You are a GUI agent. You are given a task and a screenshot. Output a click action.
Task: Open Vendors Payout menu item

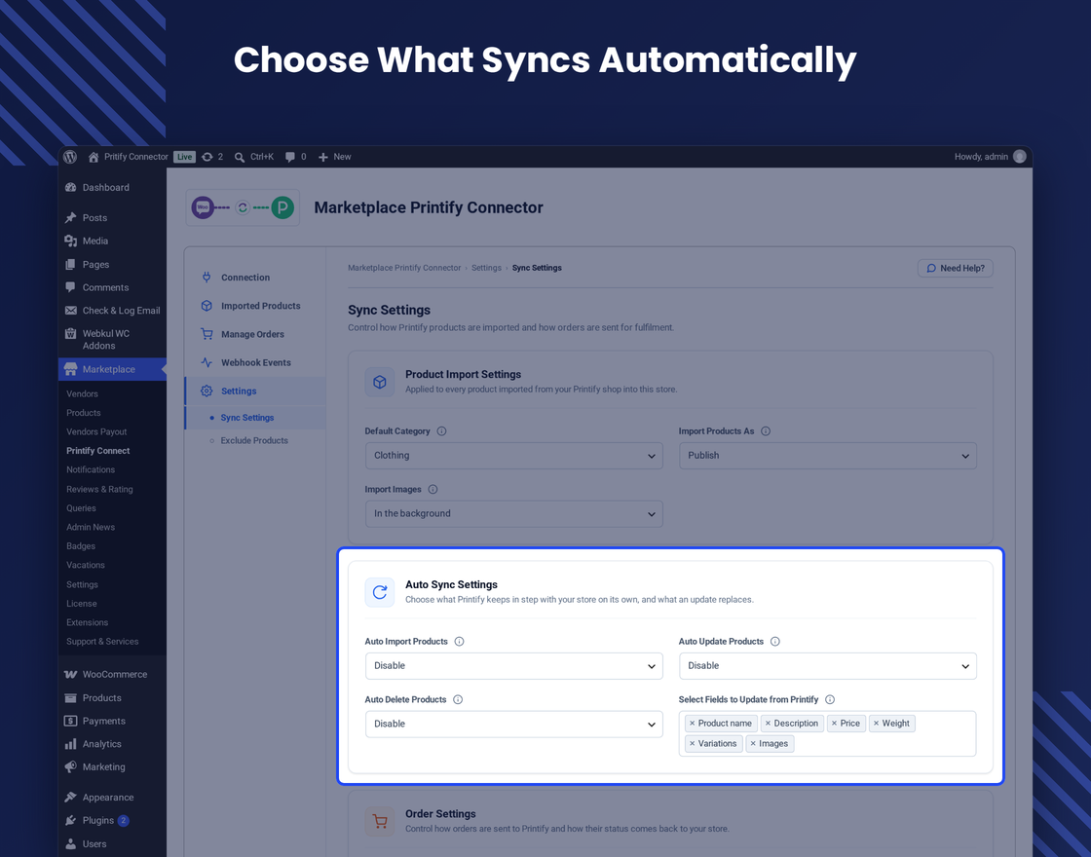coord(96,432)
